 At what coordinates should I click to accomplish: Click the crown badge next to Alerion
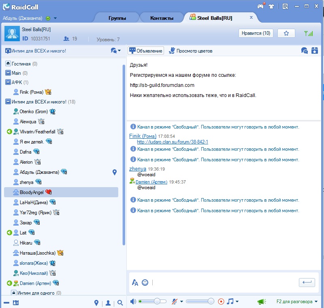point(38,162)
